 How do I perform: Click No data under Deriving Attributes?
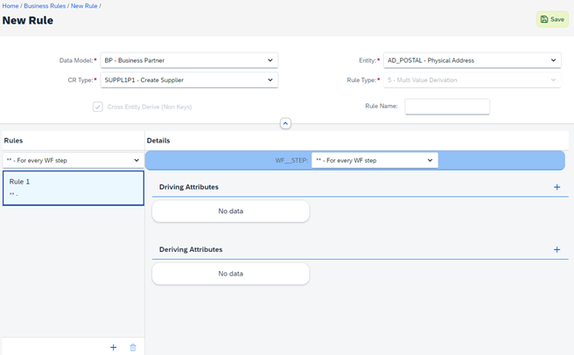point(231,274)
